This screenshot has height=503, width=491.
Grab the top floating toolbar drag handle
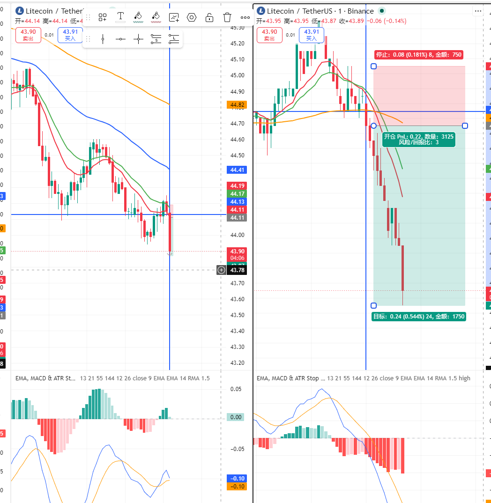pos(88,17)
